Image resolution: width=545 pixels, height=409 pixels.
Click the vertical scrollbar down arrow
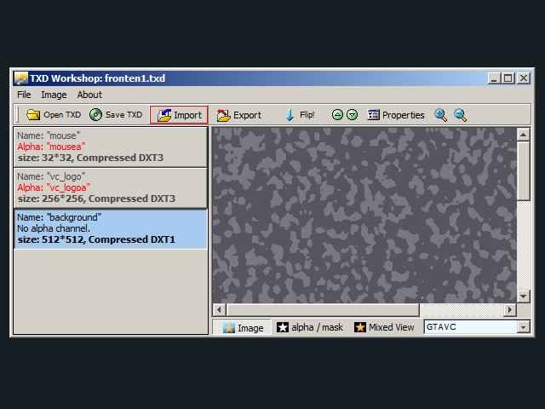click(524, 297)
